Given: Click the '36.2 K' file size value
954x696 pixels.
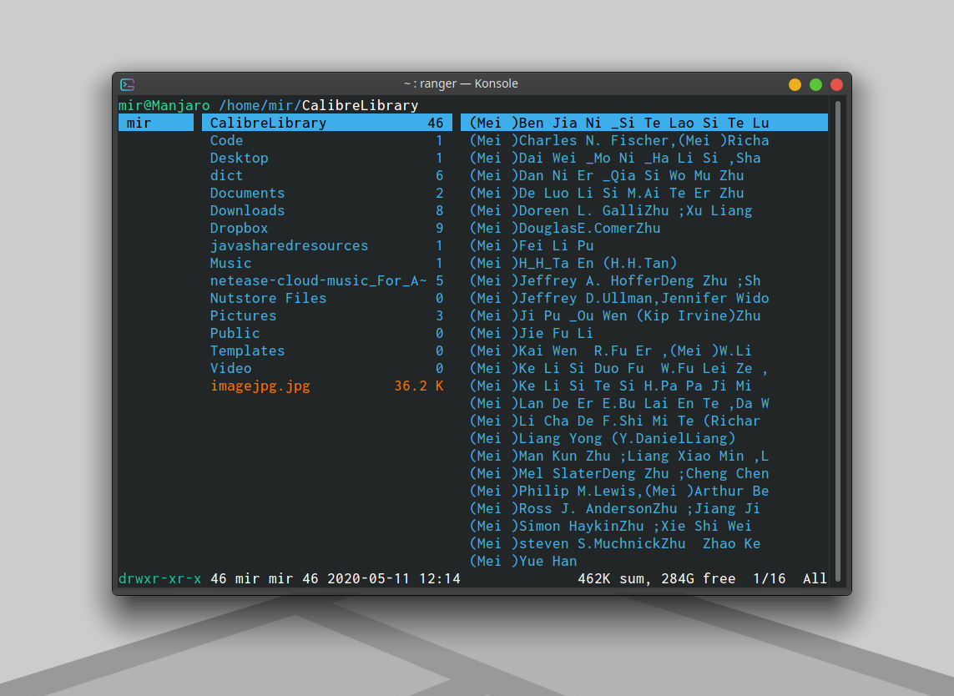Looking at the screenshot, I should pyautogui.click(x=419, y=386).
